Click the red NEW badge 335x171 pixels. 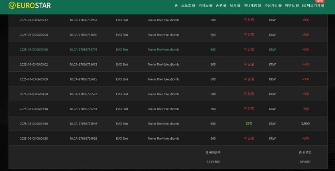[320, 1]
